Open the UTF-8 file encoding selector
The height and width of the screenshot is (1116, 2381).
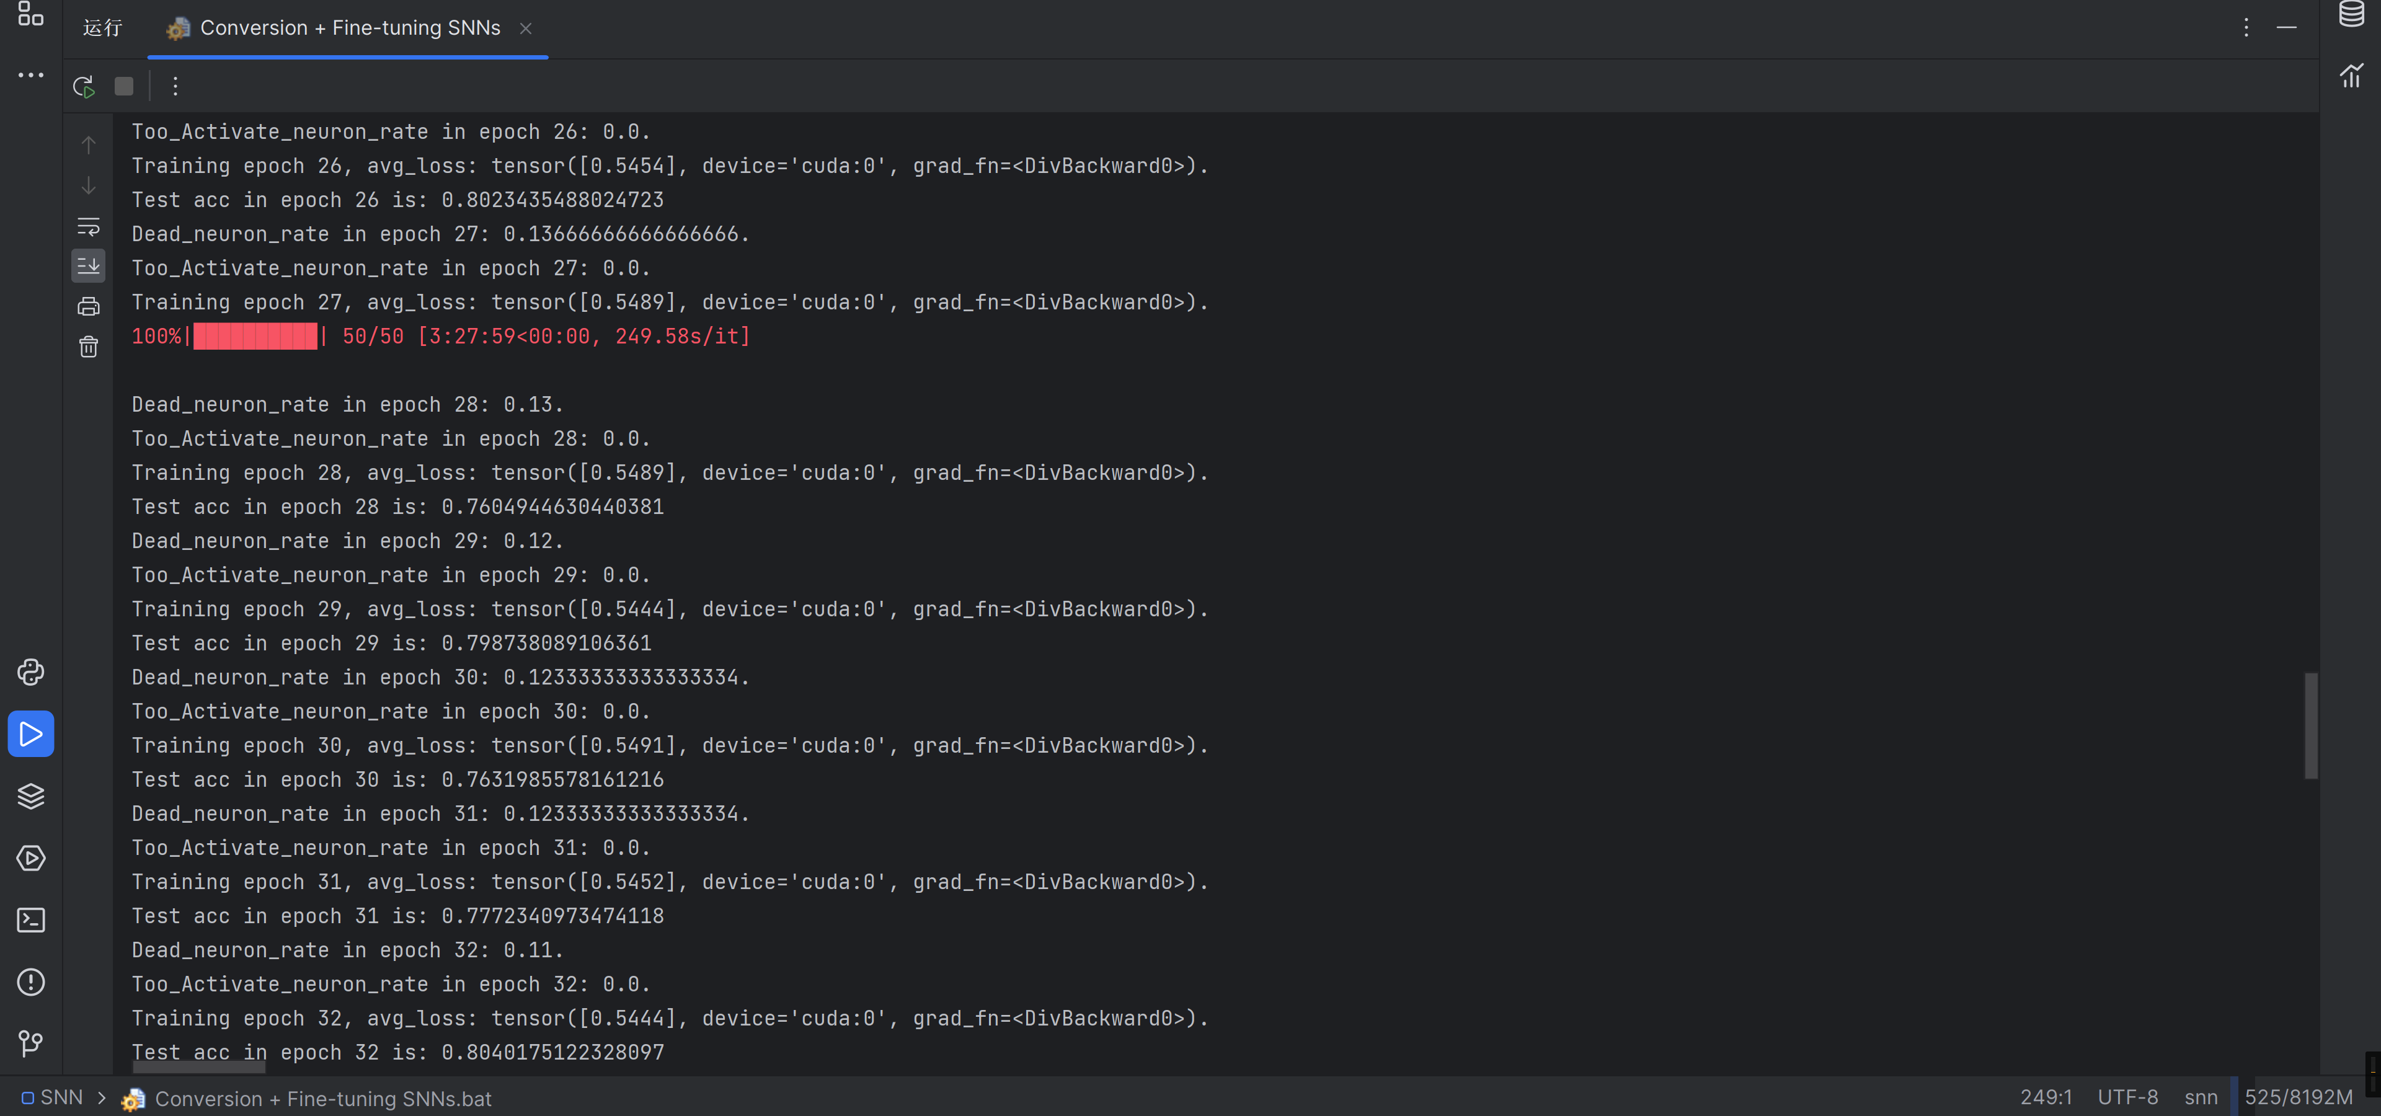(2127, 1097)
